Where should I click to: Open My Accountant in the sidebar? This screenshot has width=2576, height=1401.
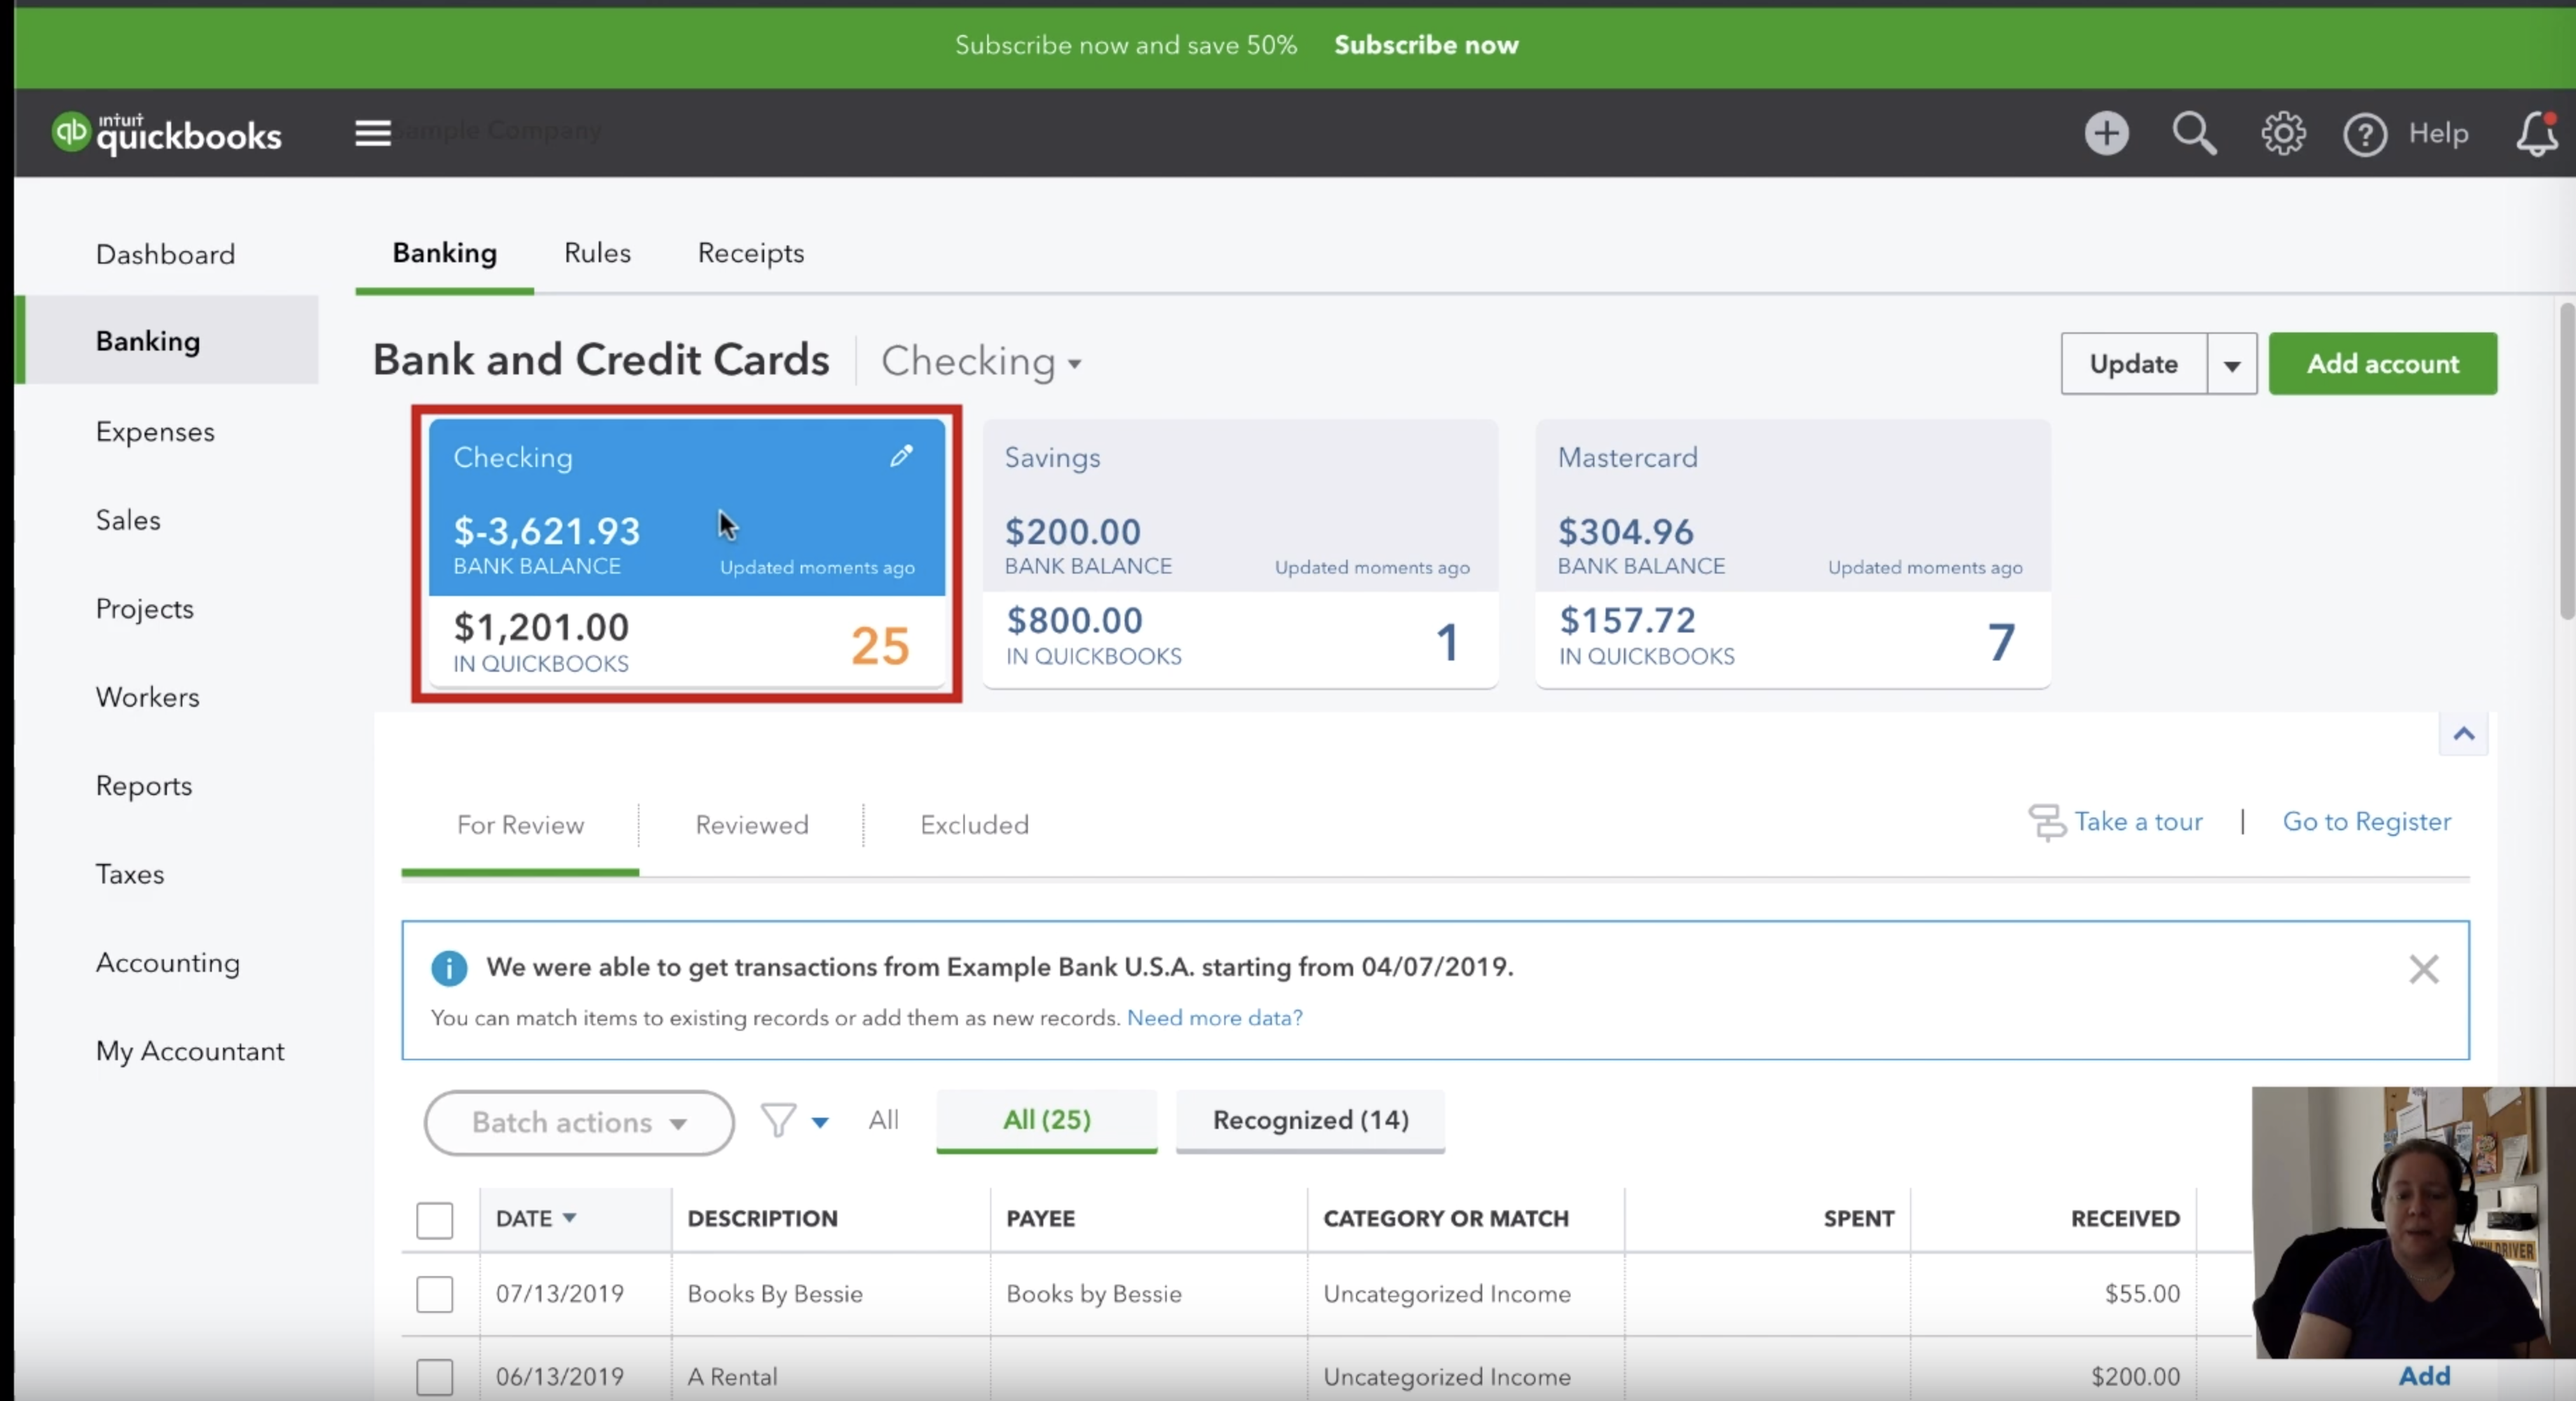pyautogui.click(x=190, y=1051)
